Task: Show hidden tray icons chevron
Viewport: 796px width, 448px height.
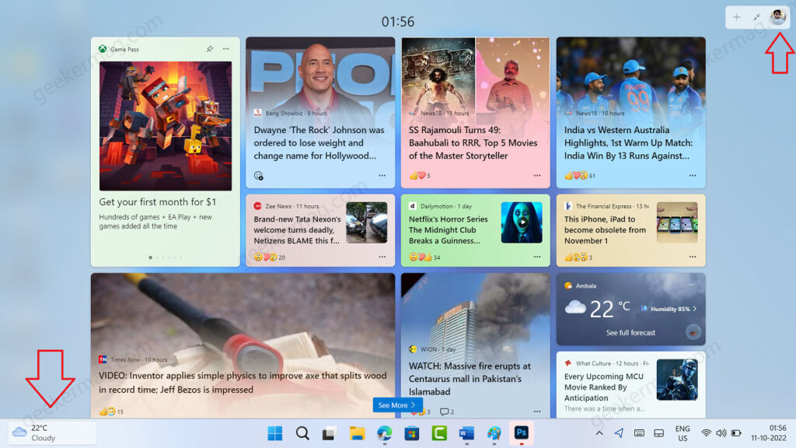Action: pyautogui.click(x=599, y=433)
